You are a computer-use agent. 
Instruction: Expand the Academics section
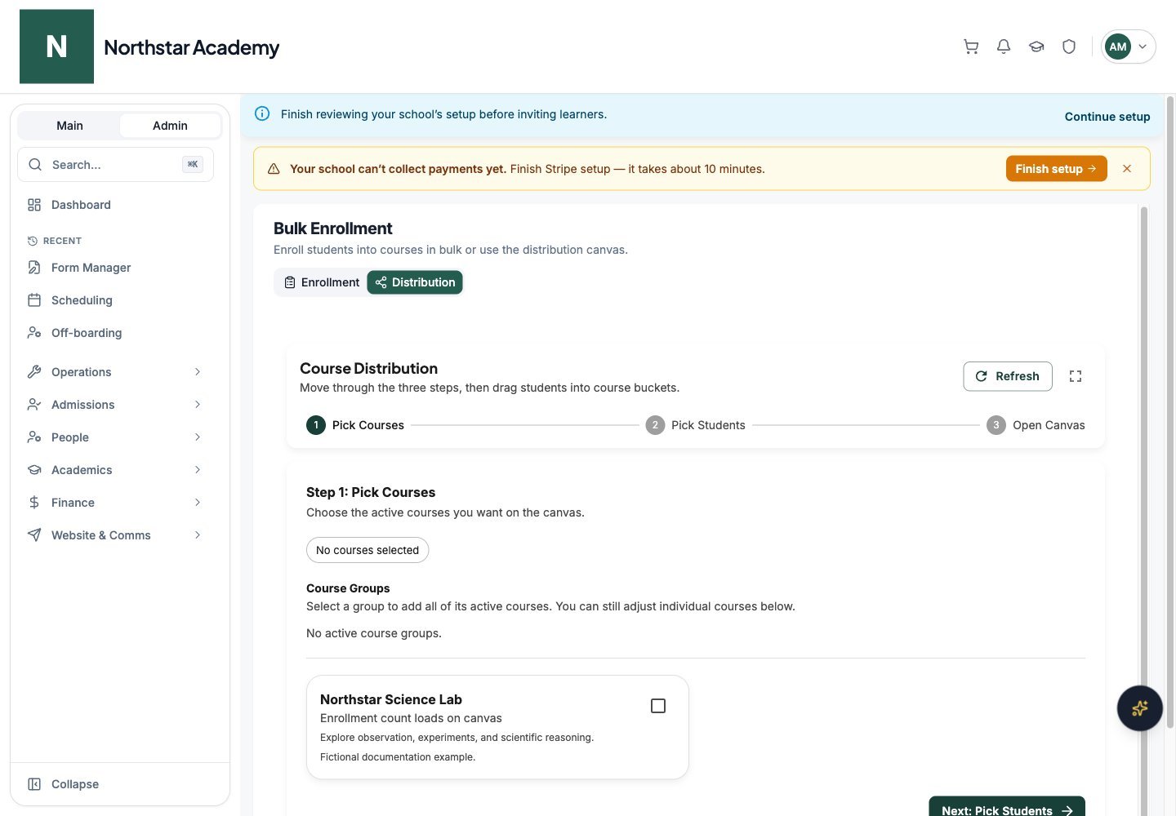[115, 470]
